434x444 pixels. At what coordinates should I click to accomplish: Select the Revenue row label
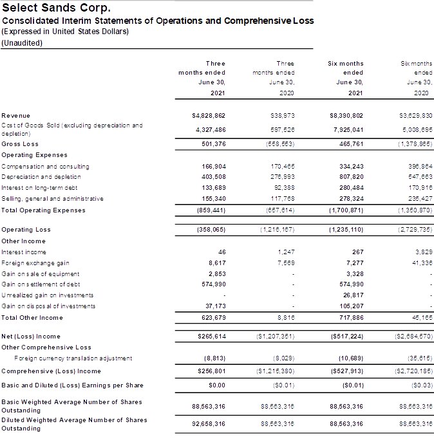pos(16,116)
